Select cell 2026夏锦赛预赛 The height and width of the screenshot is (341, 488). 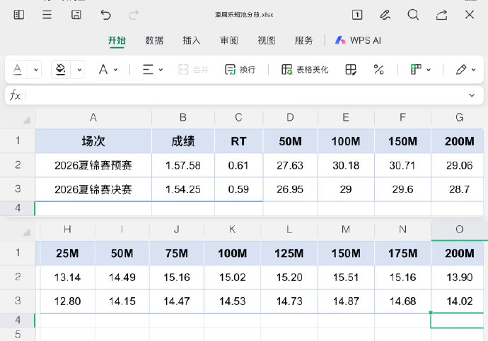93,165
